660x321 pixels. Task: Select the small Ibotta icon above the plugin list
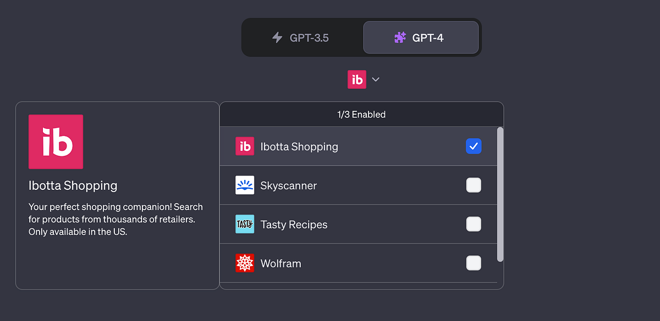click(x=356, y=79)
